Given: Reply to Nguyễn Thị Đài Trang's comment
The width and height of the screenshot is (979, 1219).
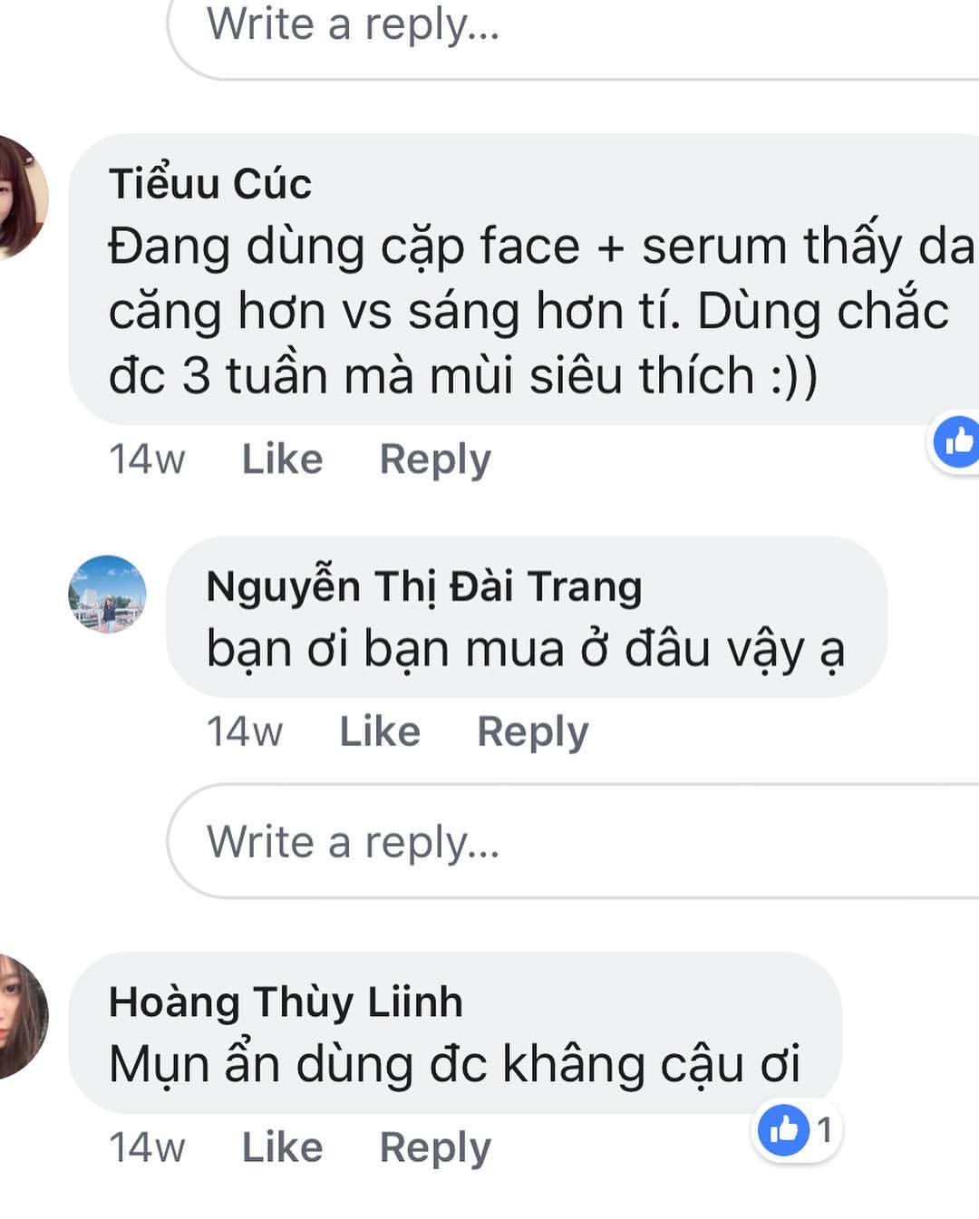Looking at the screenshot, I should pos(532,731).
